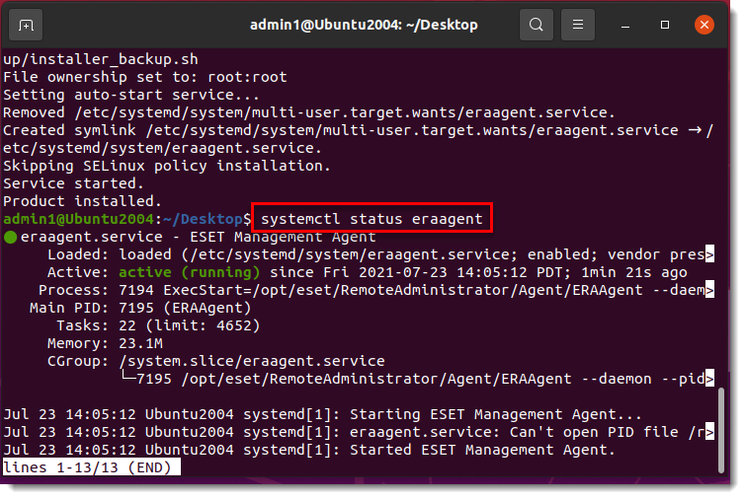Open a new terminal tab
745x499 pixels.
click(26, 25)
